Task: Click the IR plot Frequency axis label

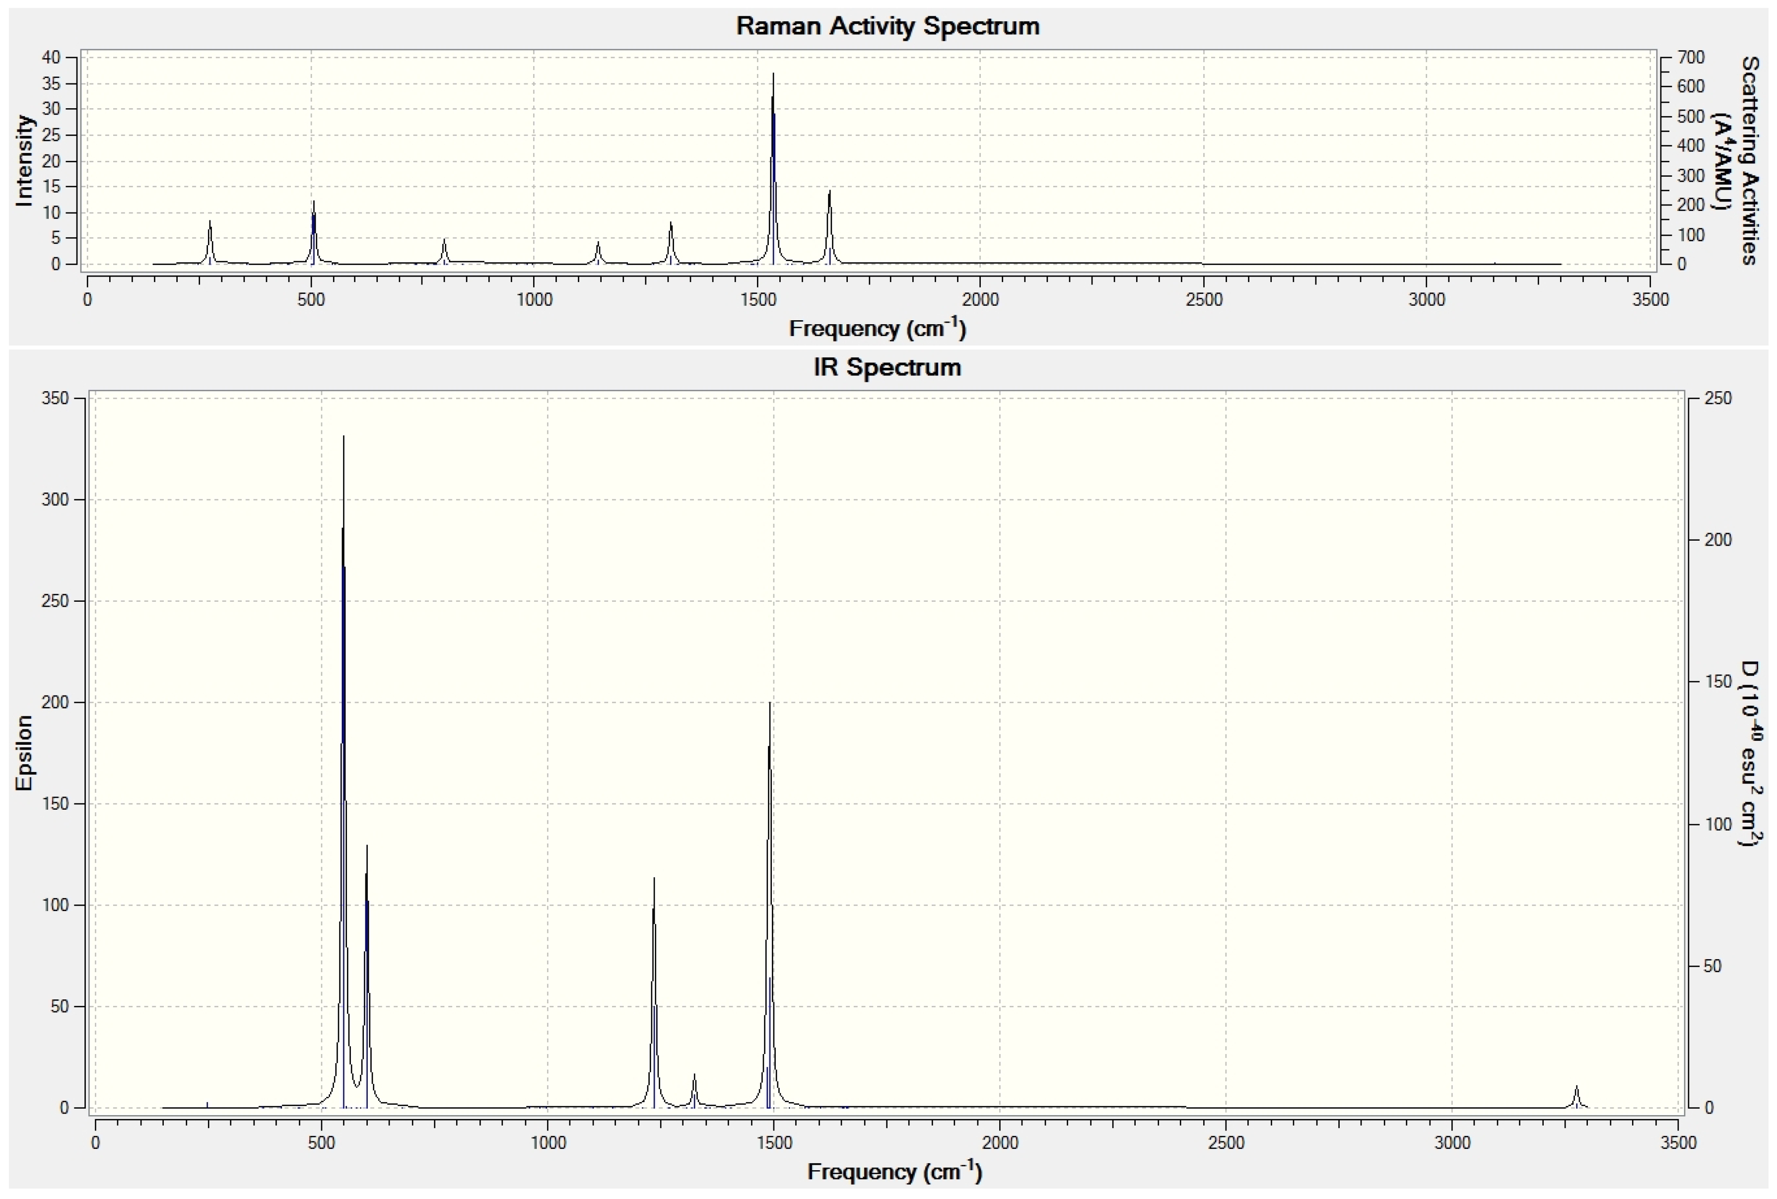Action: click(894, 1172)
